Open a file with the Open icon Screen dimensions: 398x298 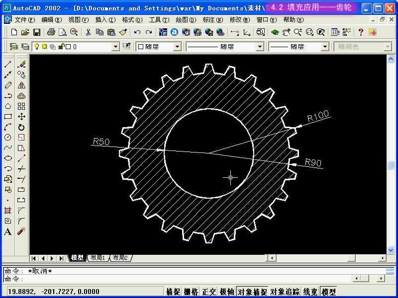(25, 32)
